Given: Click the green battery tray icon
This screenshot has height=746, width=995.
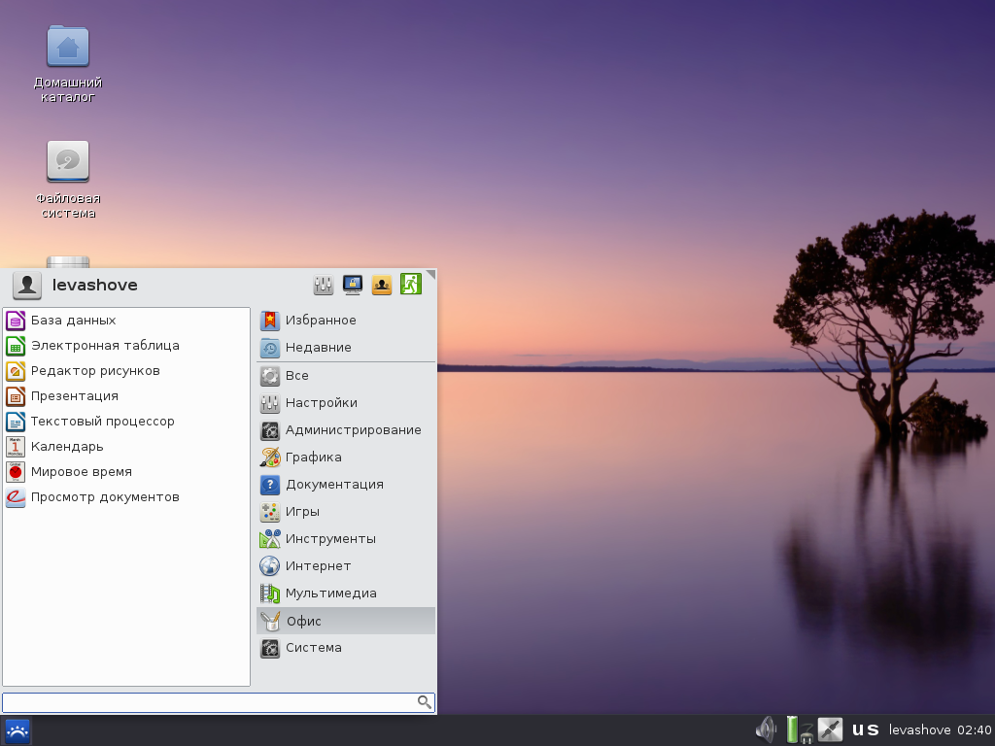Looking at the screenshot, I should (x=792, y=729).
